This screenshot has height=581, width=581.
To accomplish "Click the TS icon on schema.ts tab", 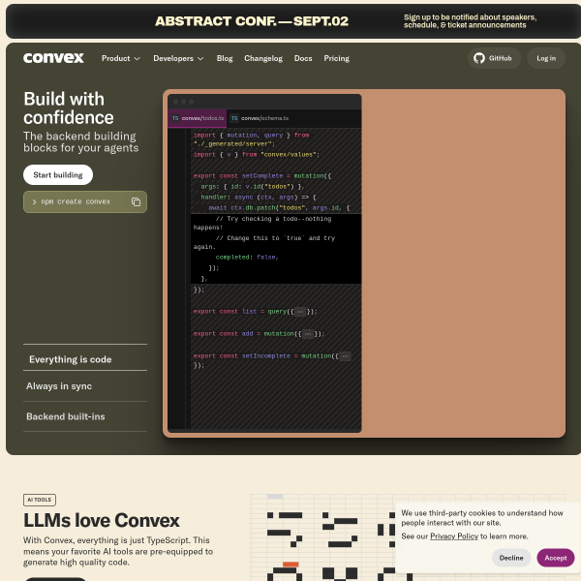I will 234,118.
